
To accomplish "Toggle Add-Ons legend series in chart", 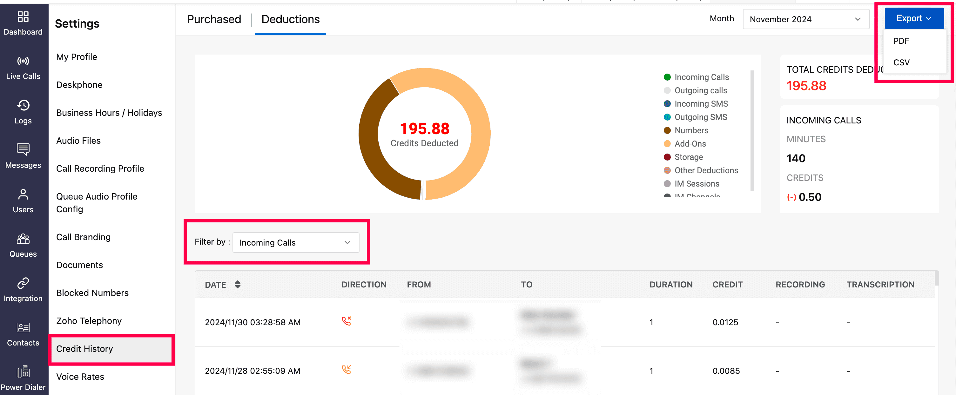I will pos(690,144).
